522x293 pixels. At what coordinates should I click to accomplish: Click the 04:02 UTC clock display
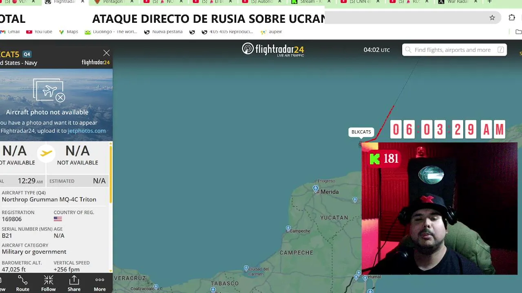(x=377, y=50)
